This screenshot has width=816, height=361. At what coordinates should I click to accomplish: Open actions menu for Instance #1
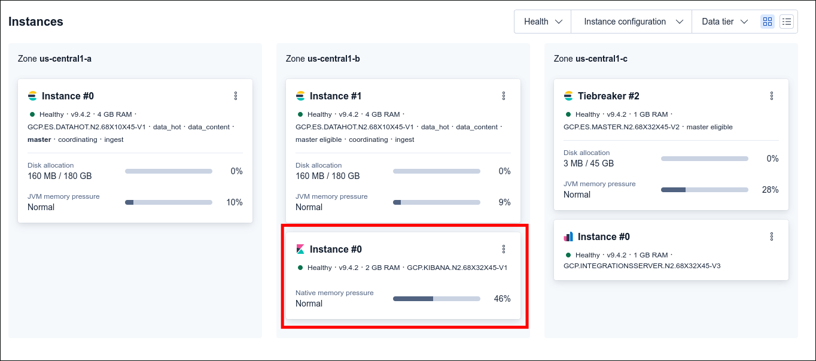pos(504,96)
